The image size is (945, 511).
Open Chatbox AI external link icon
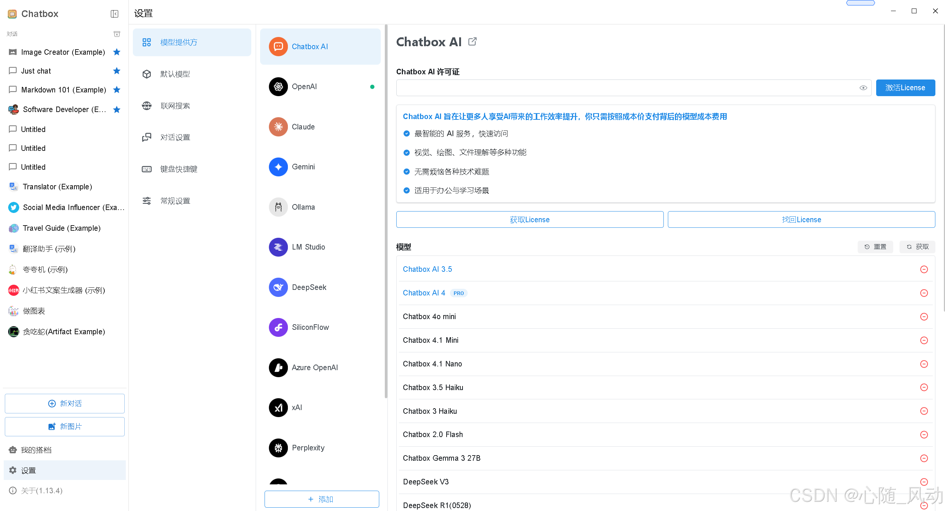coord(472,41)
